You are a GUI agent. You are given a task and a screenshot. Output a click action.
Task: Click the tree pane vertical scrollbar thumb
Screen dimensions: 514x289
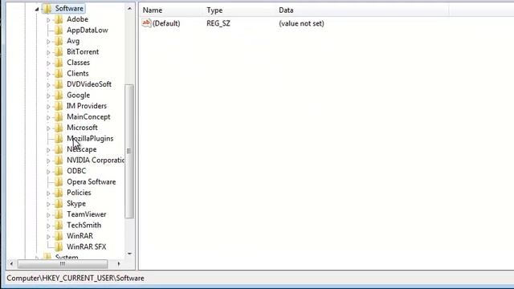point(129,151)
